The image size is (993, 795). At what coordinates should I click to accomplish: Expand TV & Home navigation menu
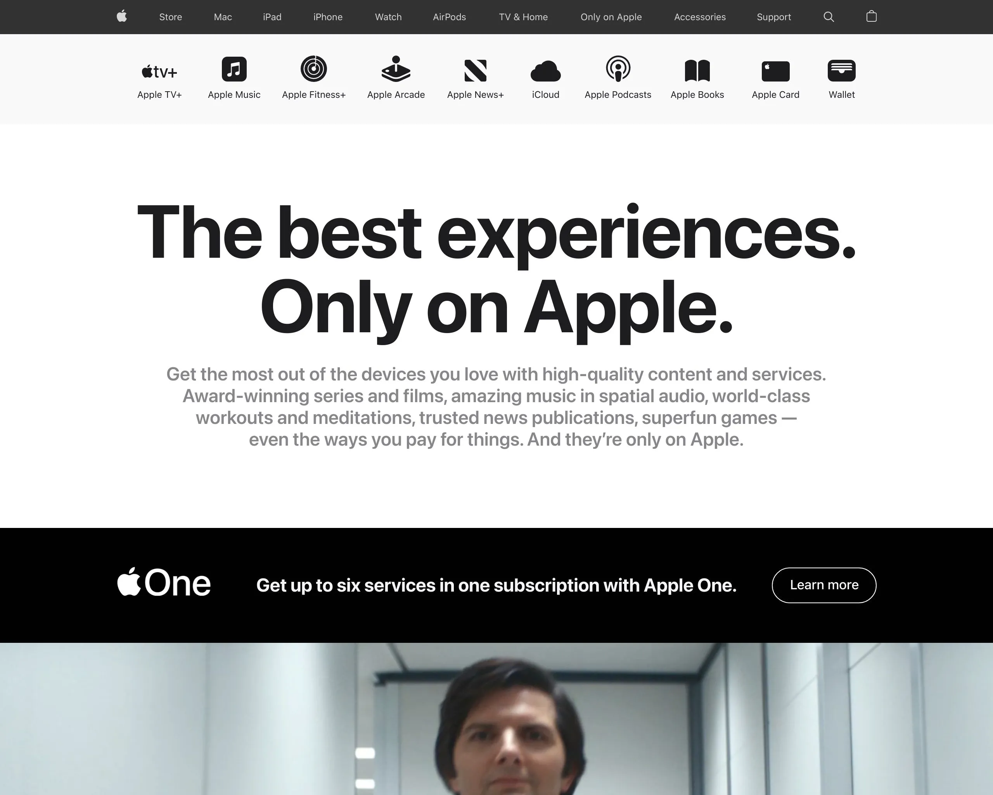[524, 17]
